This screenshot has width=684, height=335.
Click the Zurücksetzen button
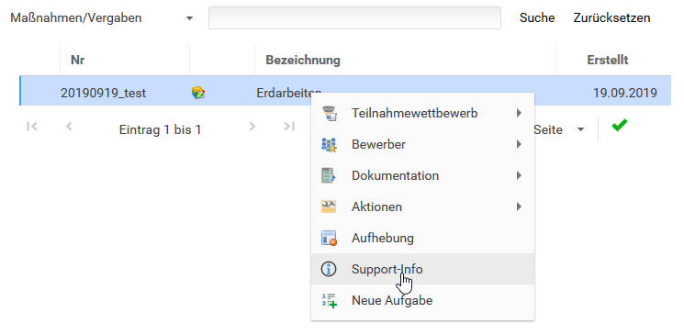pyautogui.click(x=611, y=17)
